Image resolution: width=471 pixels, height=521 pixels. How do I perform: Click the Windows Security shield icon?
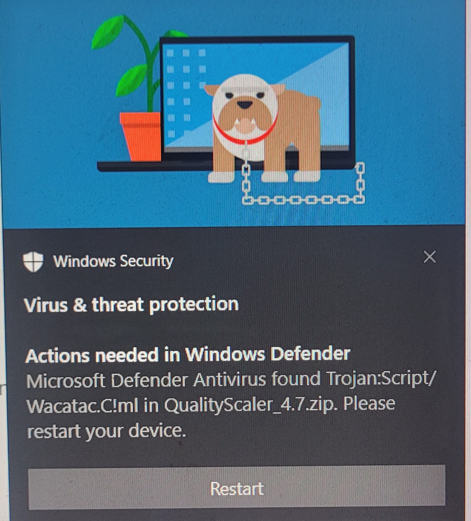point(33,261)
